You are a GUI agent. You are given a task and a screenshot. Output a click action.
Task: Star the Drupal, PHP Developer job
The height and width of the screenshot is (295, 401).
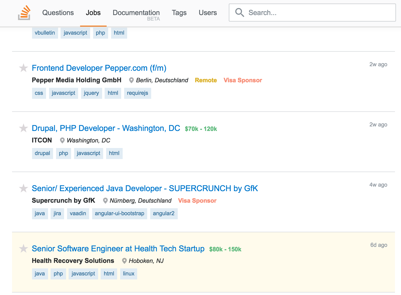[24, 128]
